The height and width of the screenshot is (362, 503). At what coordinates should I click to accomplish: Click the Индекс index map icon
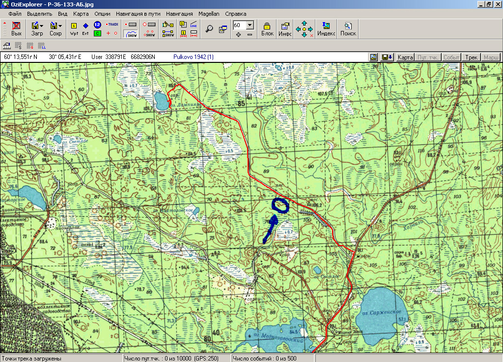pos(326,29)
